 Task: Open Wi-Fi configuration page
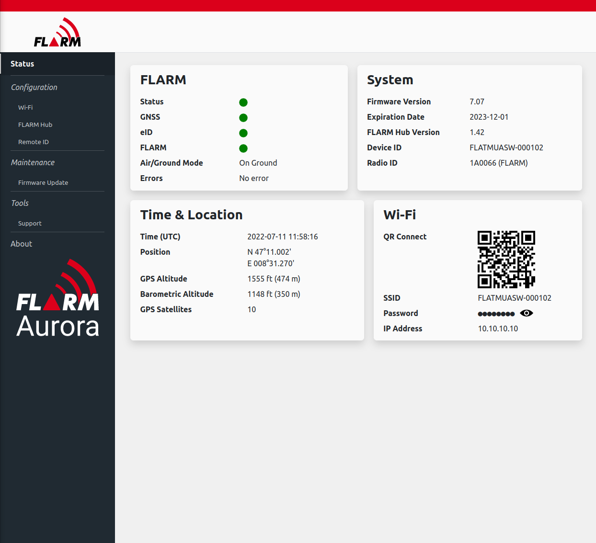tap(25, 108)
